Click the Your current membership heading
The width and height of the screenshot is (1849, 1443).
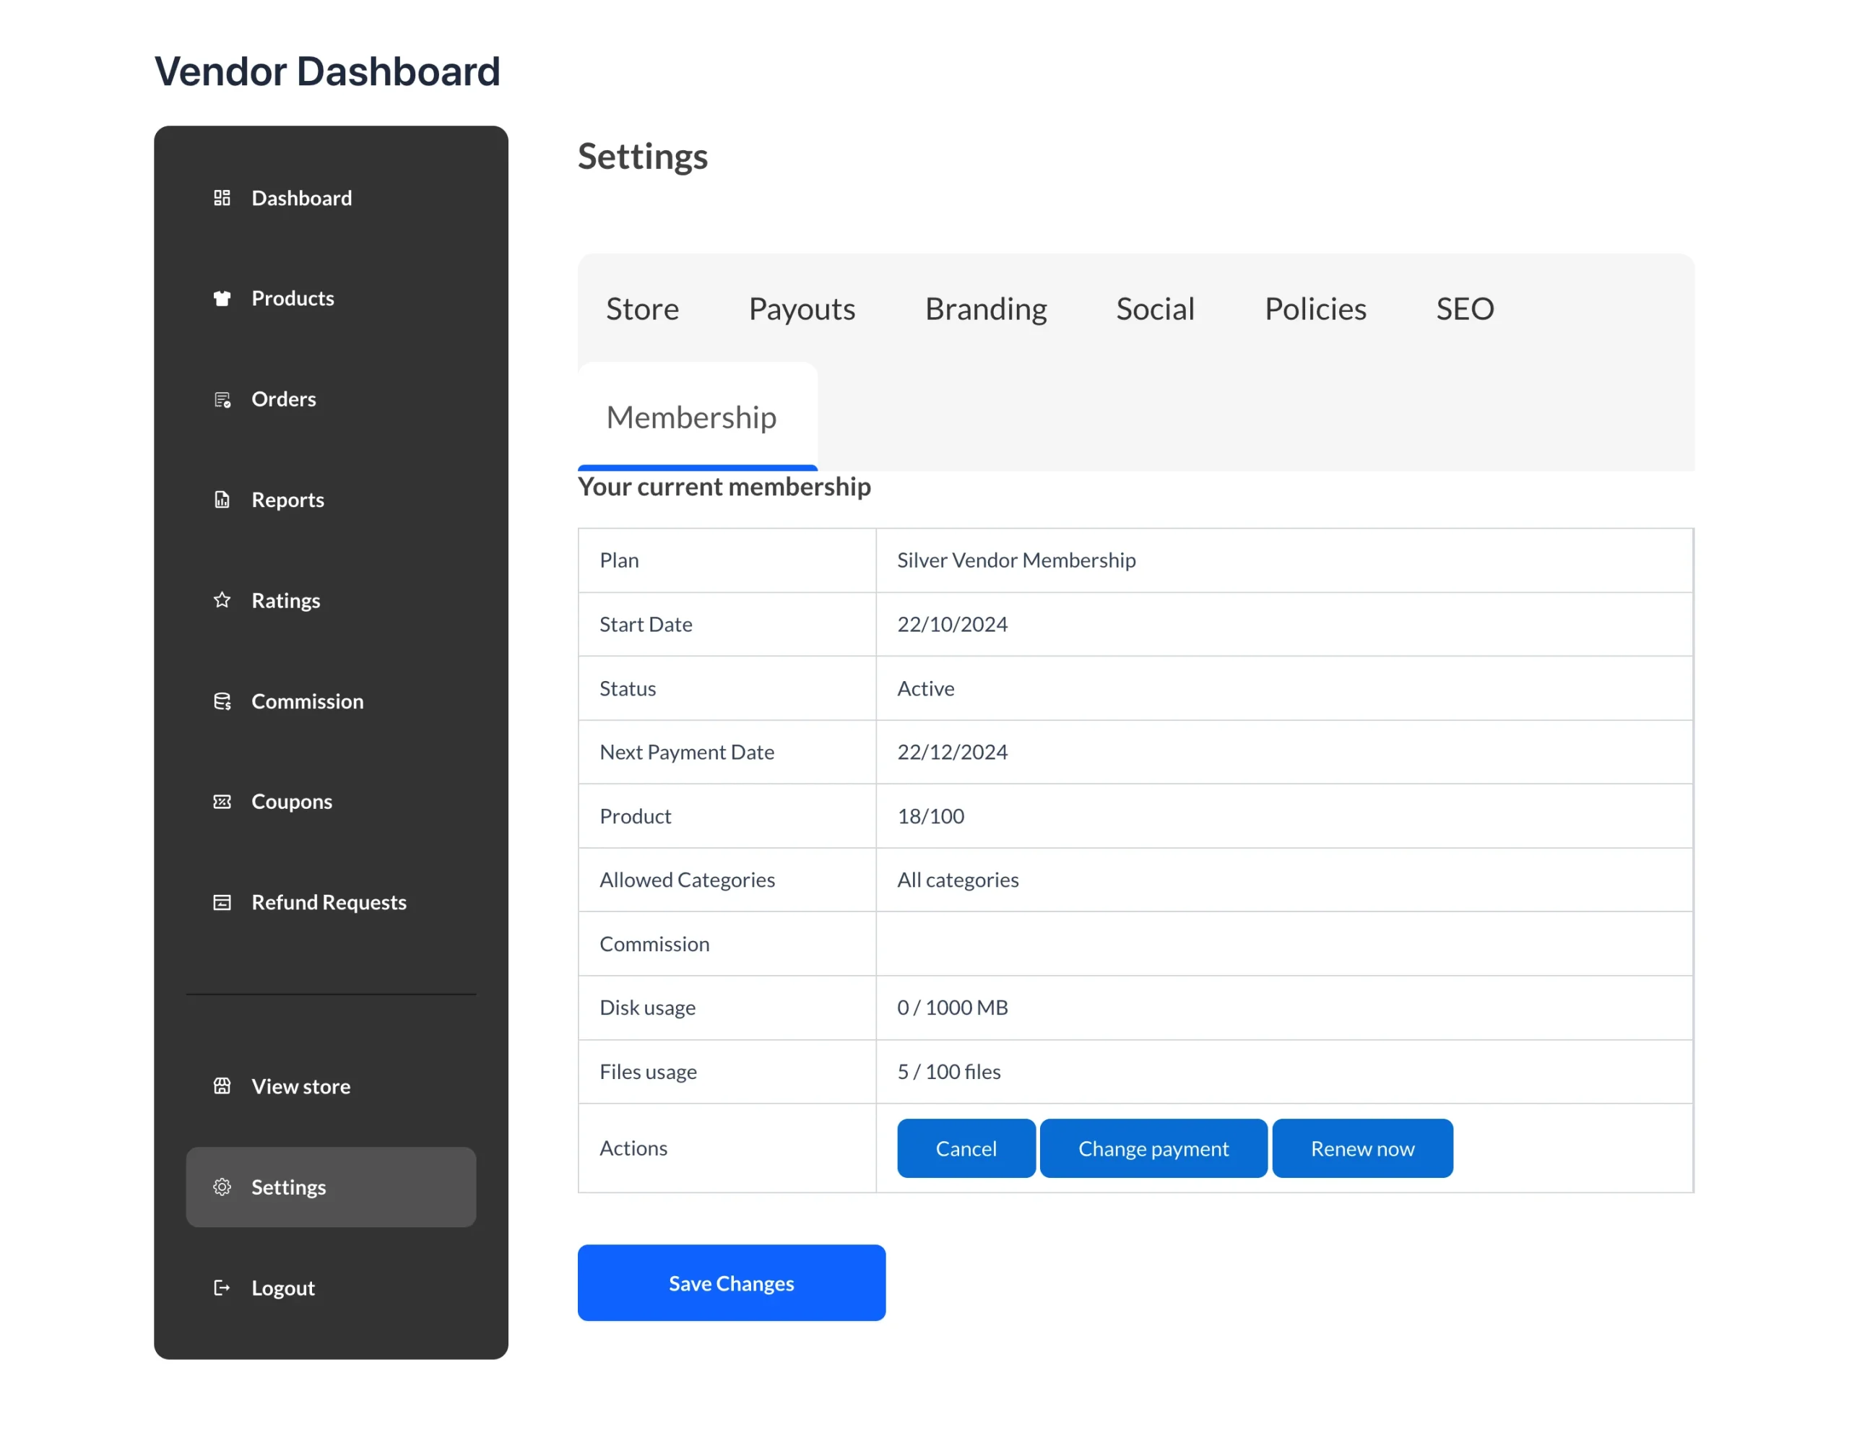[x=724, y=487]
